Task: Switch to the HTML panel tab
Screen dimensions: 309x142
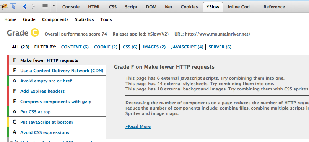Action: tap(94, 7)
